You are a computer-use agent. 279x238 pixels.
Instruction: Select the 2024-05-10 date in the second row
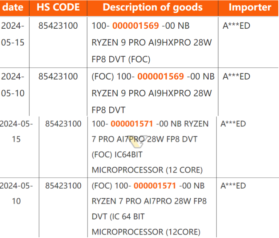(13, 85)
